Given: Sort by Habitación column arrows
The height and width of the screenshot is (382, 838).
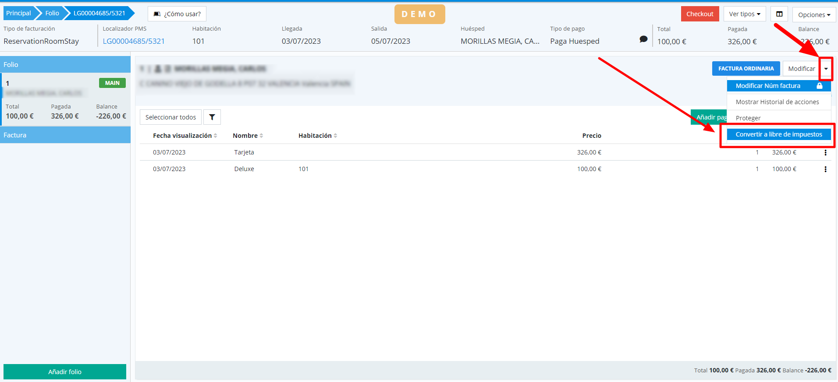Looking at the screenshot, I should tap(335, 136).
